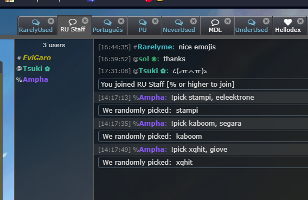
Task: Select the MDL chat tab
Action: pos(215,26)
